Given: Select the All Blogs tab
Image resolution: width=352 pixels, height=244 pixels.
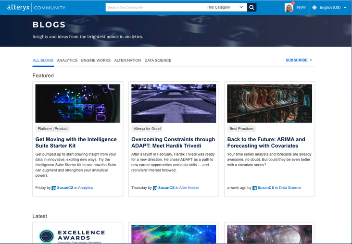Looking at the screenshot, I should (43, 61).
